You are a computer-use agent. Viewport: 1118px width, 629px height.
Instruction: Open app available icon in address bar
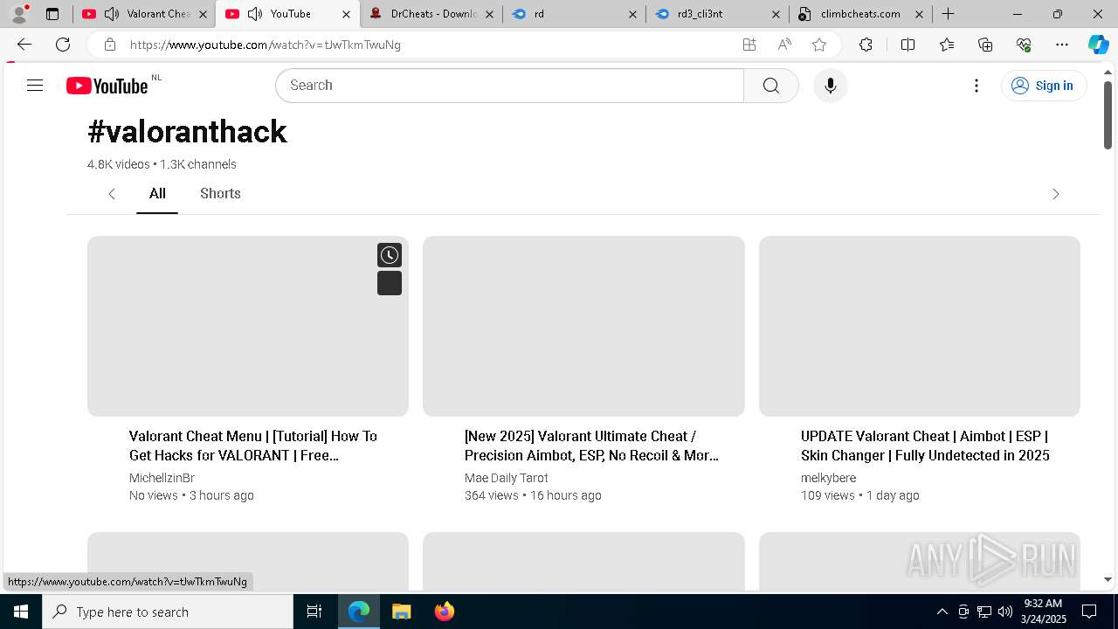coord(749,45)
